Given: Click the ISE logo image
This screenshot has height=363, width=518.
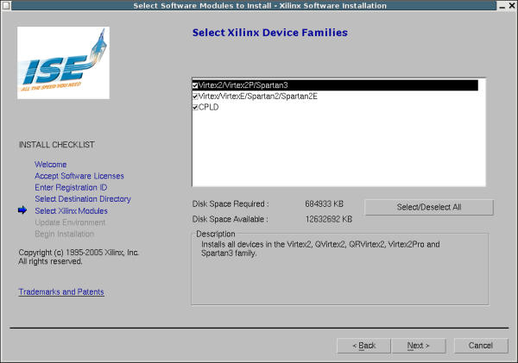Looking at the screenshot, I should pos(63,63).
